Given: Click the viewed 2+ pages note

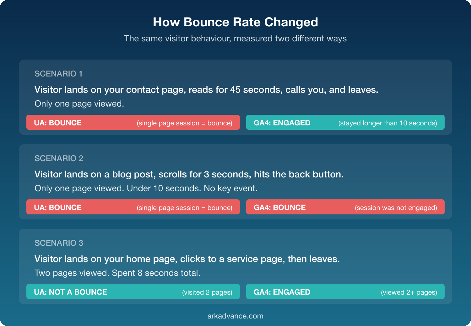Looking at the screenshot, I should [409, 292].
